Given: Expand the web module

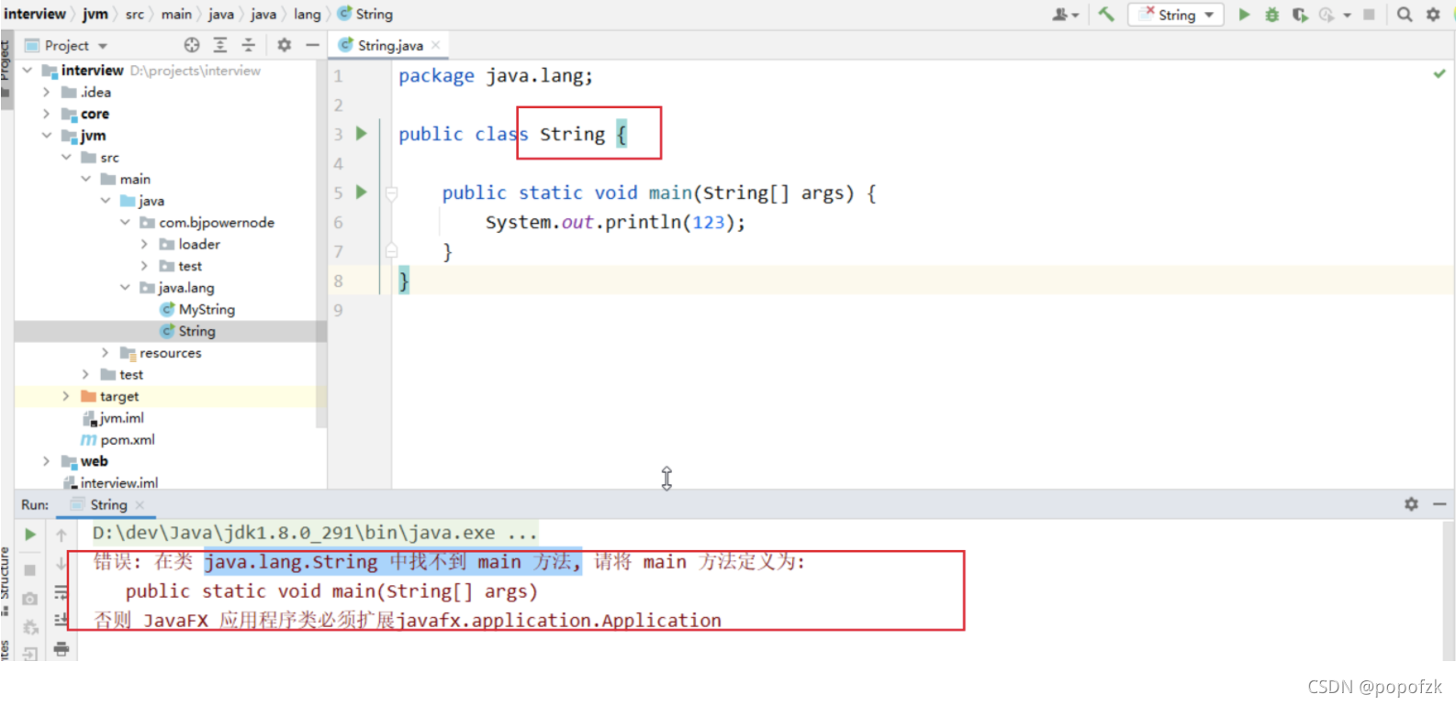Looking at the screenshot, I should pyautogui.click(x=47, y=461).
